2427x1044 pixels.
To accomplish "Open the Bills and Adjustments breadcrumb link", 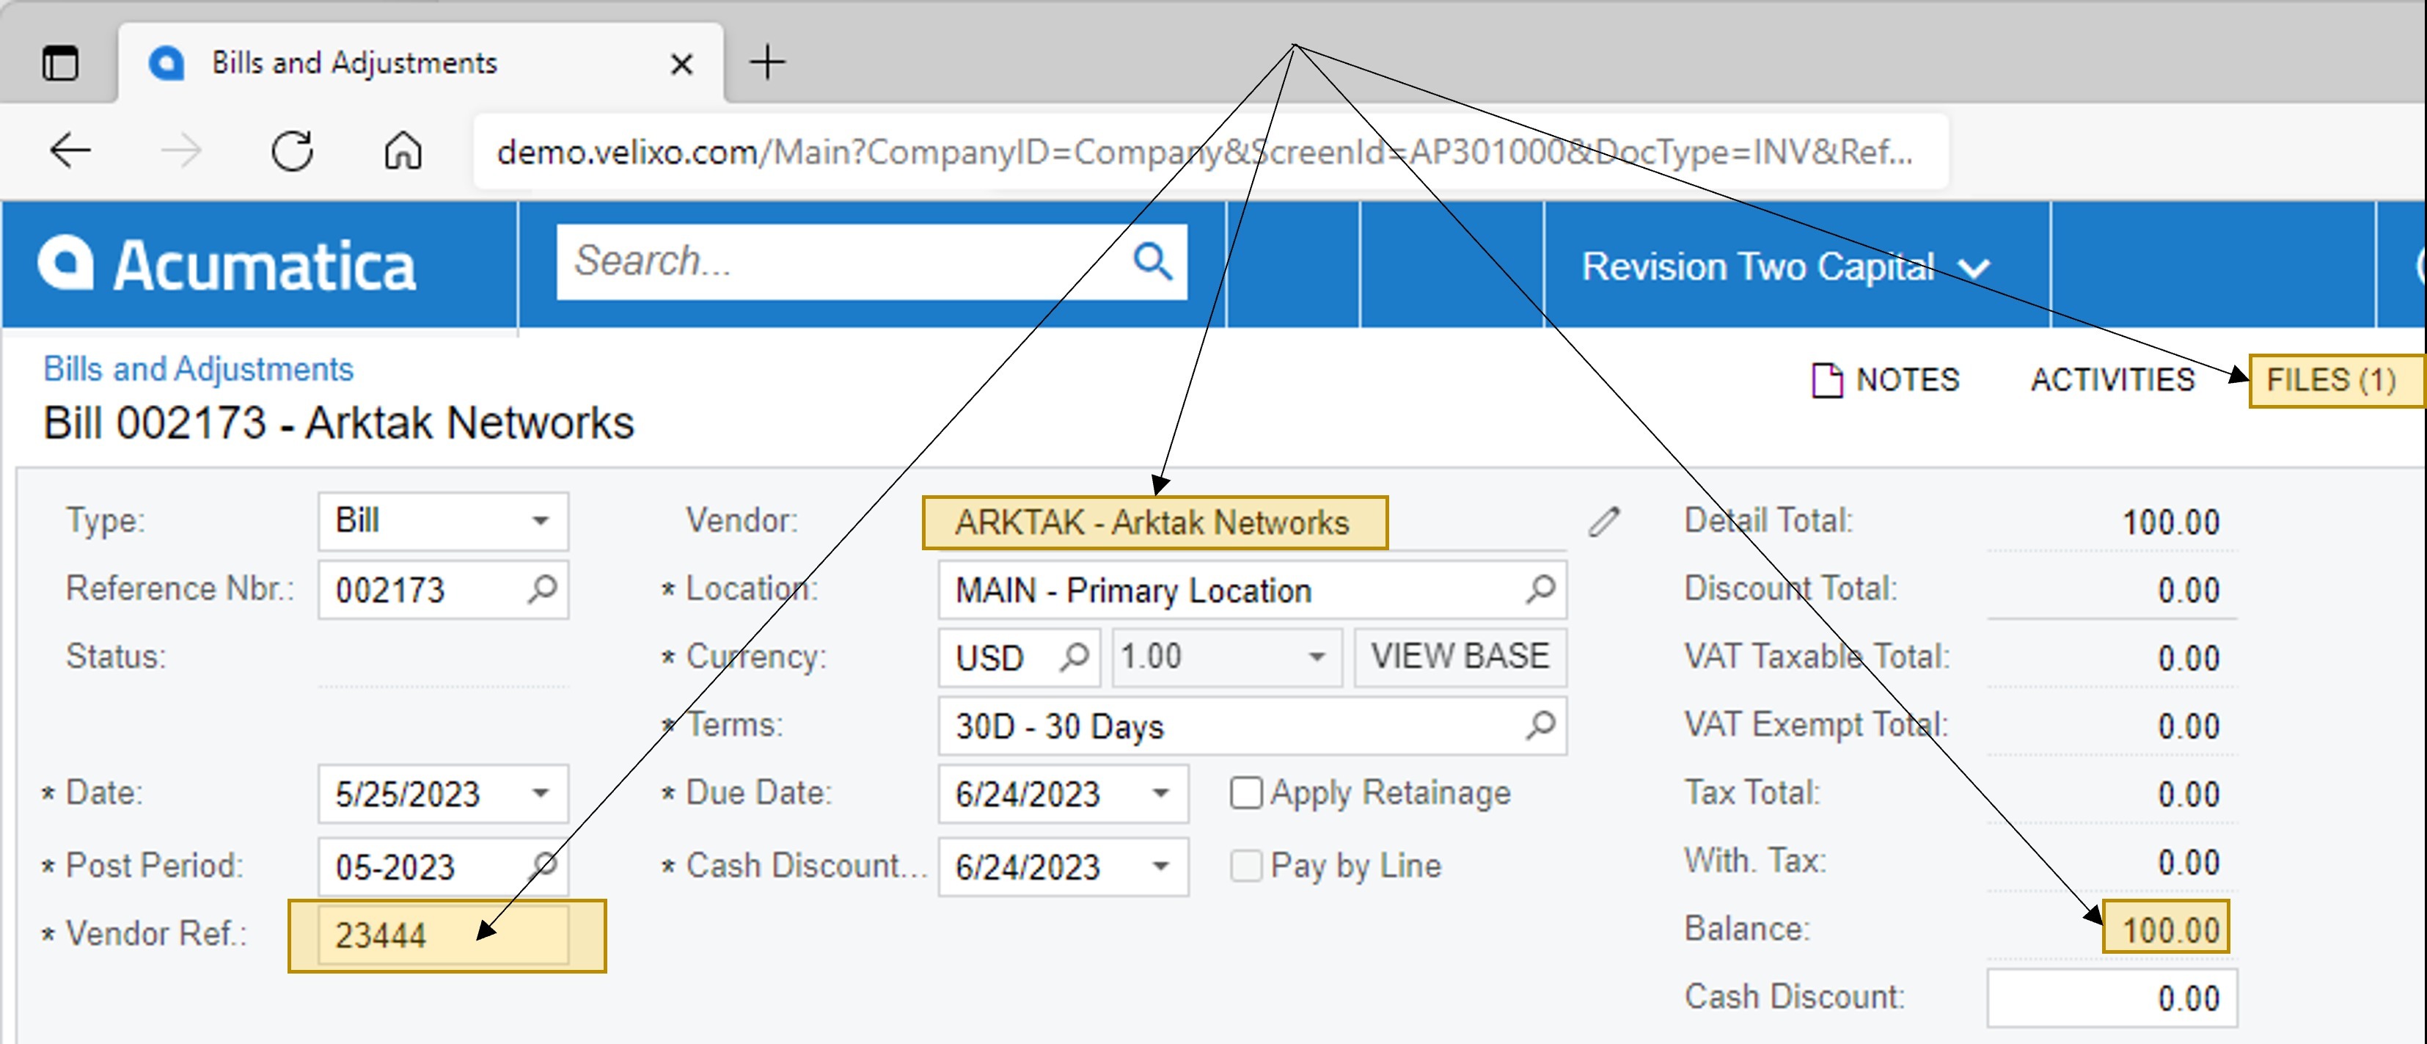I will (199, 369).
